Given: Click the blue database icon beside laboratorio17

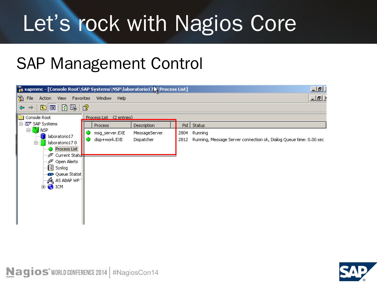Looking at the screenshot, I should click(43, 136).
